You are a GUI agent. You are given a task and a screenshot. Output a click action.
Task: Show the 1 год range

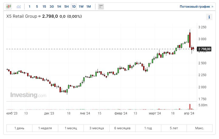[x=148, y=128]
